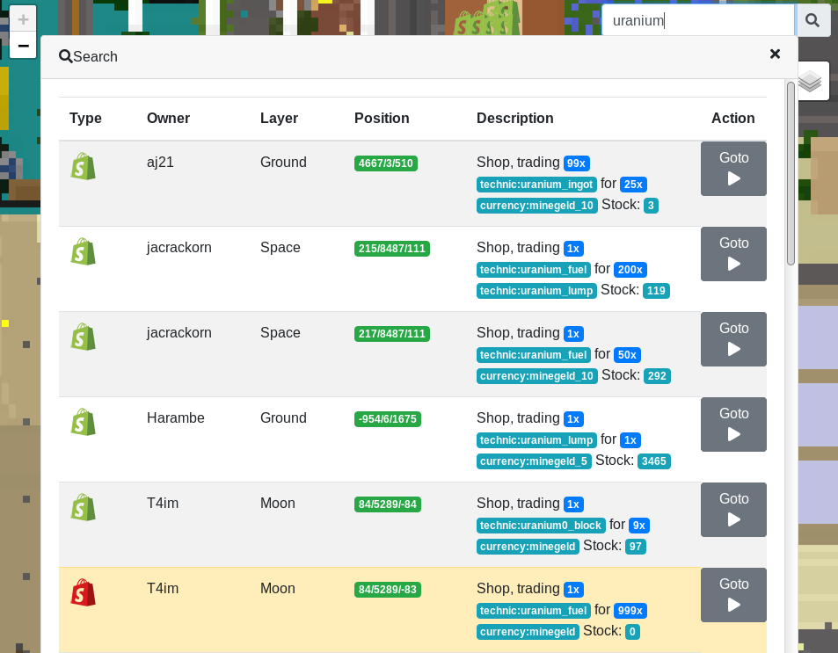This screenshot has width=838, height=653.
Task: Go to T4im's shop at 84/5289/-84
Action: (x=733, y=510)
